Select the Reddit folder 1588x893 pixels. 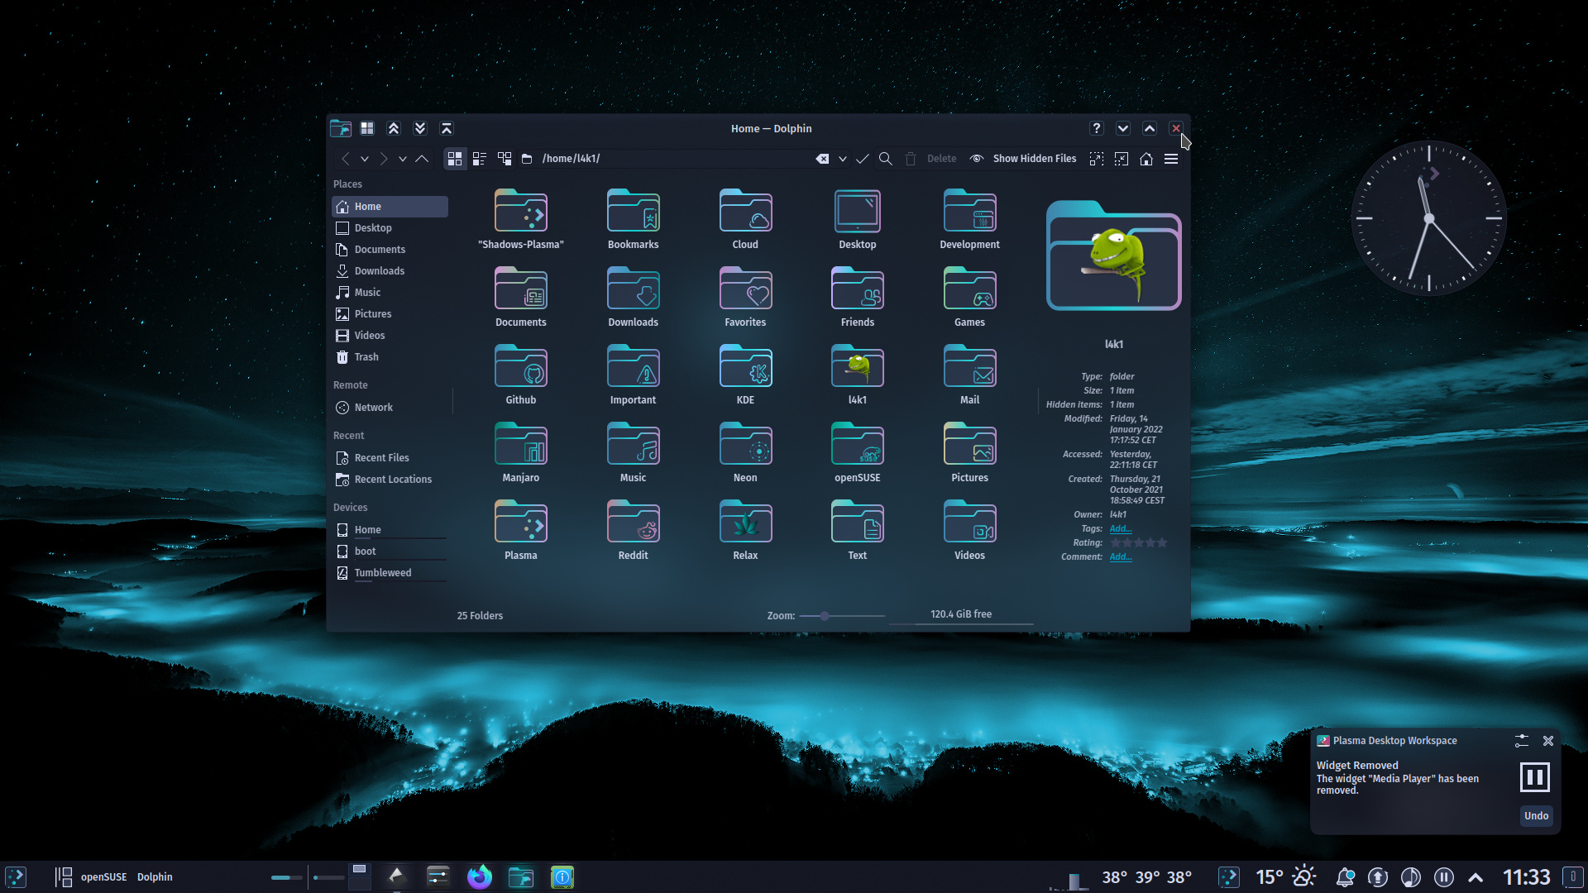634,531
